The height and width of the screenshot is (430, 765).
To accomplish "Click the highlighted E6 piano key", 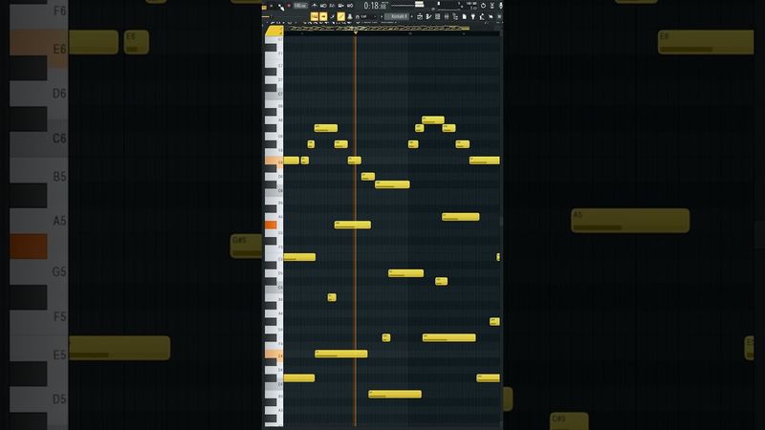I will click(274, 161).
